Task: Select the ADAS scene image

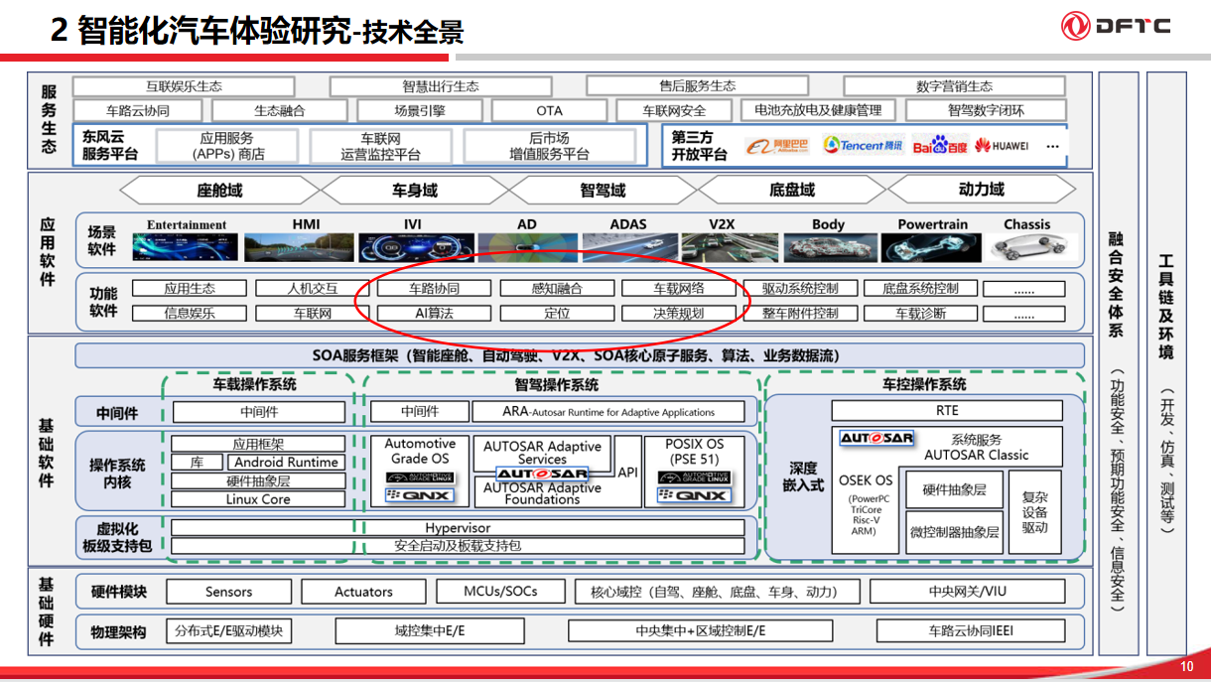Action: [x=628, y=246]
